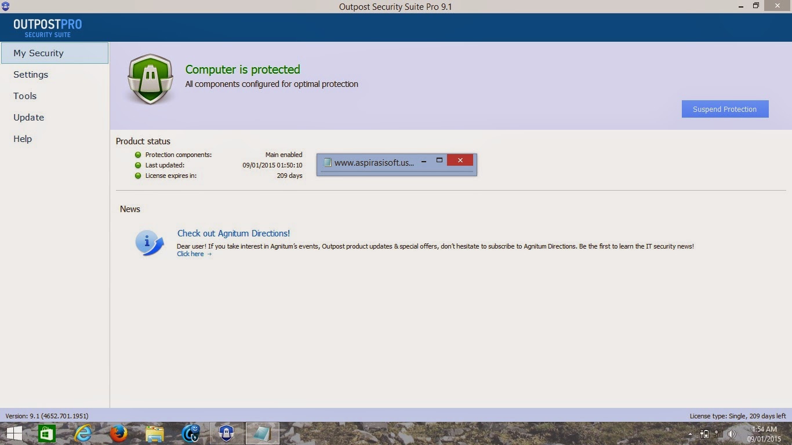
Task: Click the green dot beside License expires in
Action: tap(138, 176)
